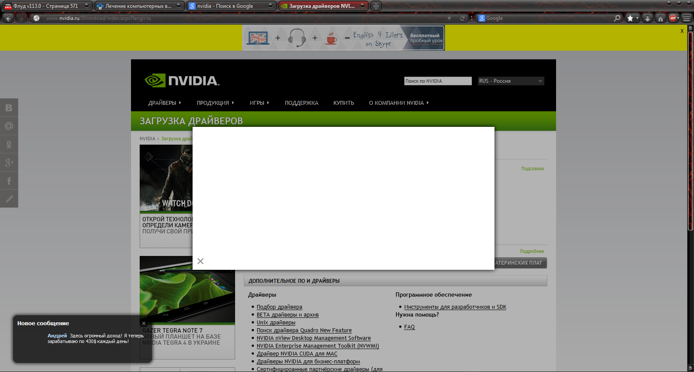Share via Odnoklassniki sidebar icon
This screenshot has height=372, width=694.
tap(9, 144)
